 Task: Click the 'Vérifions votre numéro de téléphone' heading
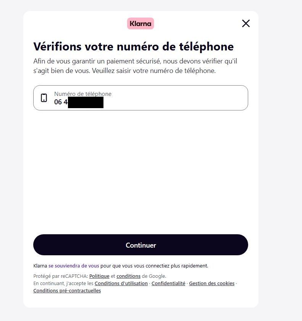tap(134, 47)
